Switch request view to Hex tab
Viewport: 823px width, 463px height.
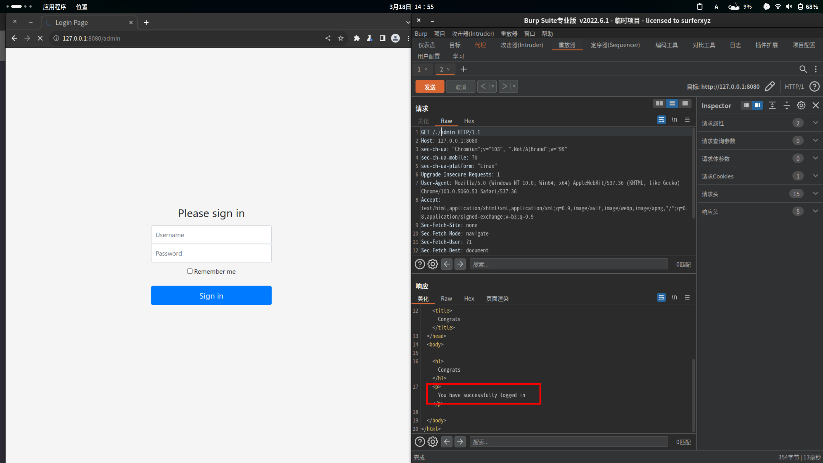[469, 121]
